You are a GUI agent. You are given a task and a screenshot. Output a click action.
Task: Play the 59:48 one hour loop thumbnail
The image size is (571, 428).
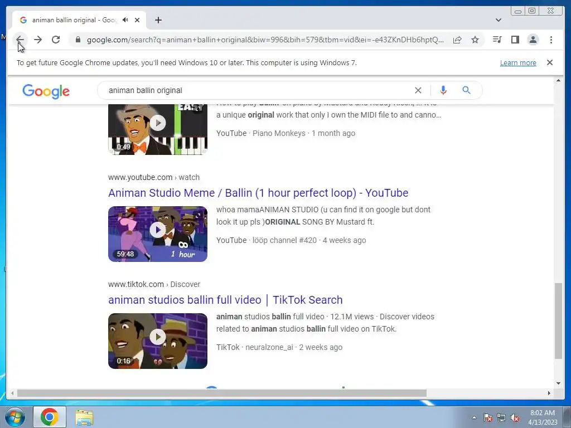(158, 234)
